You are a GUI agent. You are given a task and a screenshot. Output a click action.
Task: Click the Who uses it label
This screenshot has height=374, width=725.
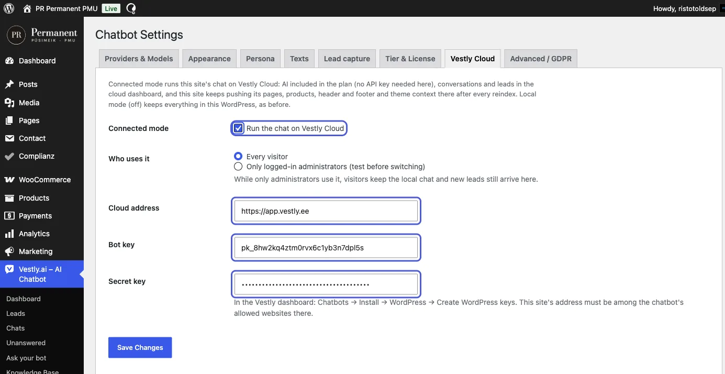tap(129, 159)
